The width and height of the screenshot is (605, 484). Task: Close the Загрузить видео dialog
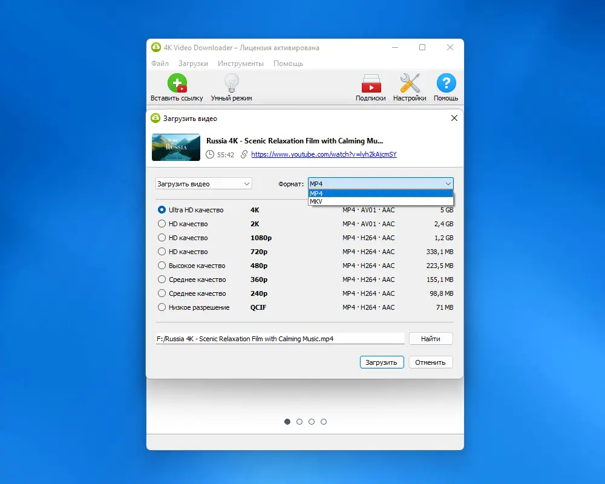(x=454, y=118)
